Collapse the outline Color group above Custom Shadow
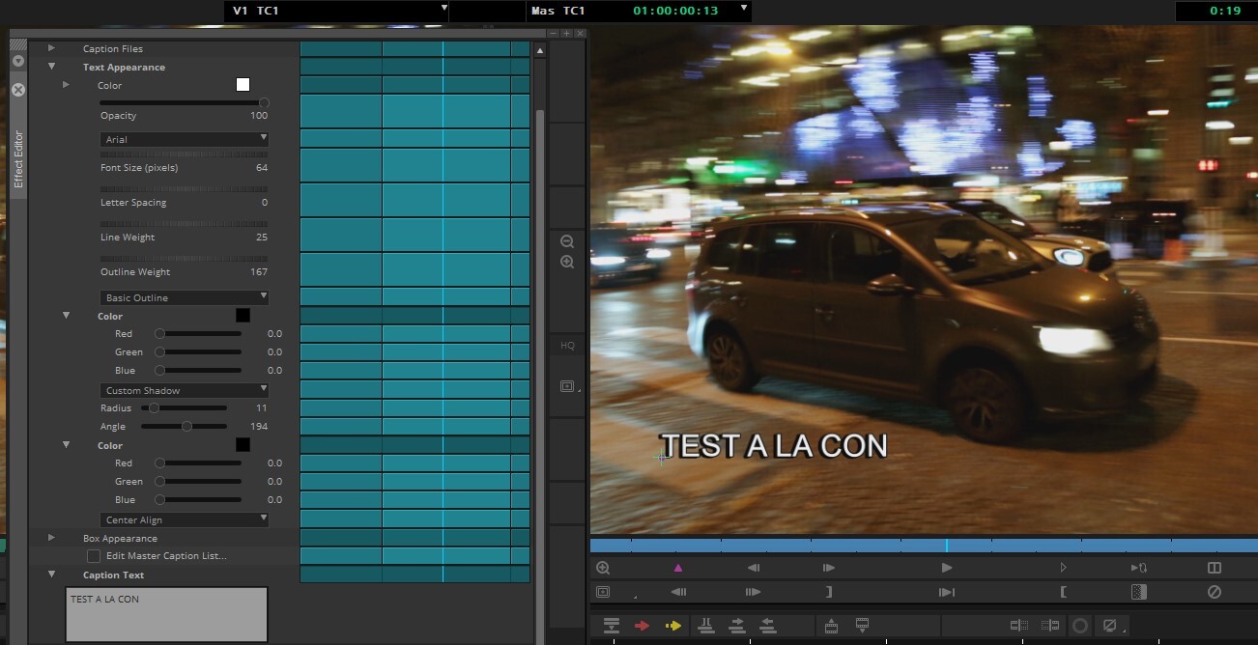Screen dimensions: 1258x645 click(x=66, y=316)
